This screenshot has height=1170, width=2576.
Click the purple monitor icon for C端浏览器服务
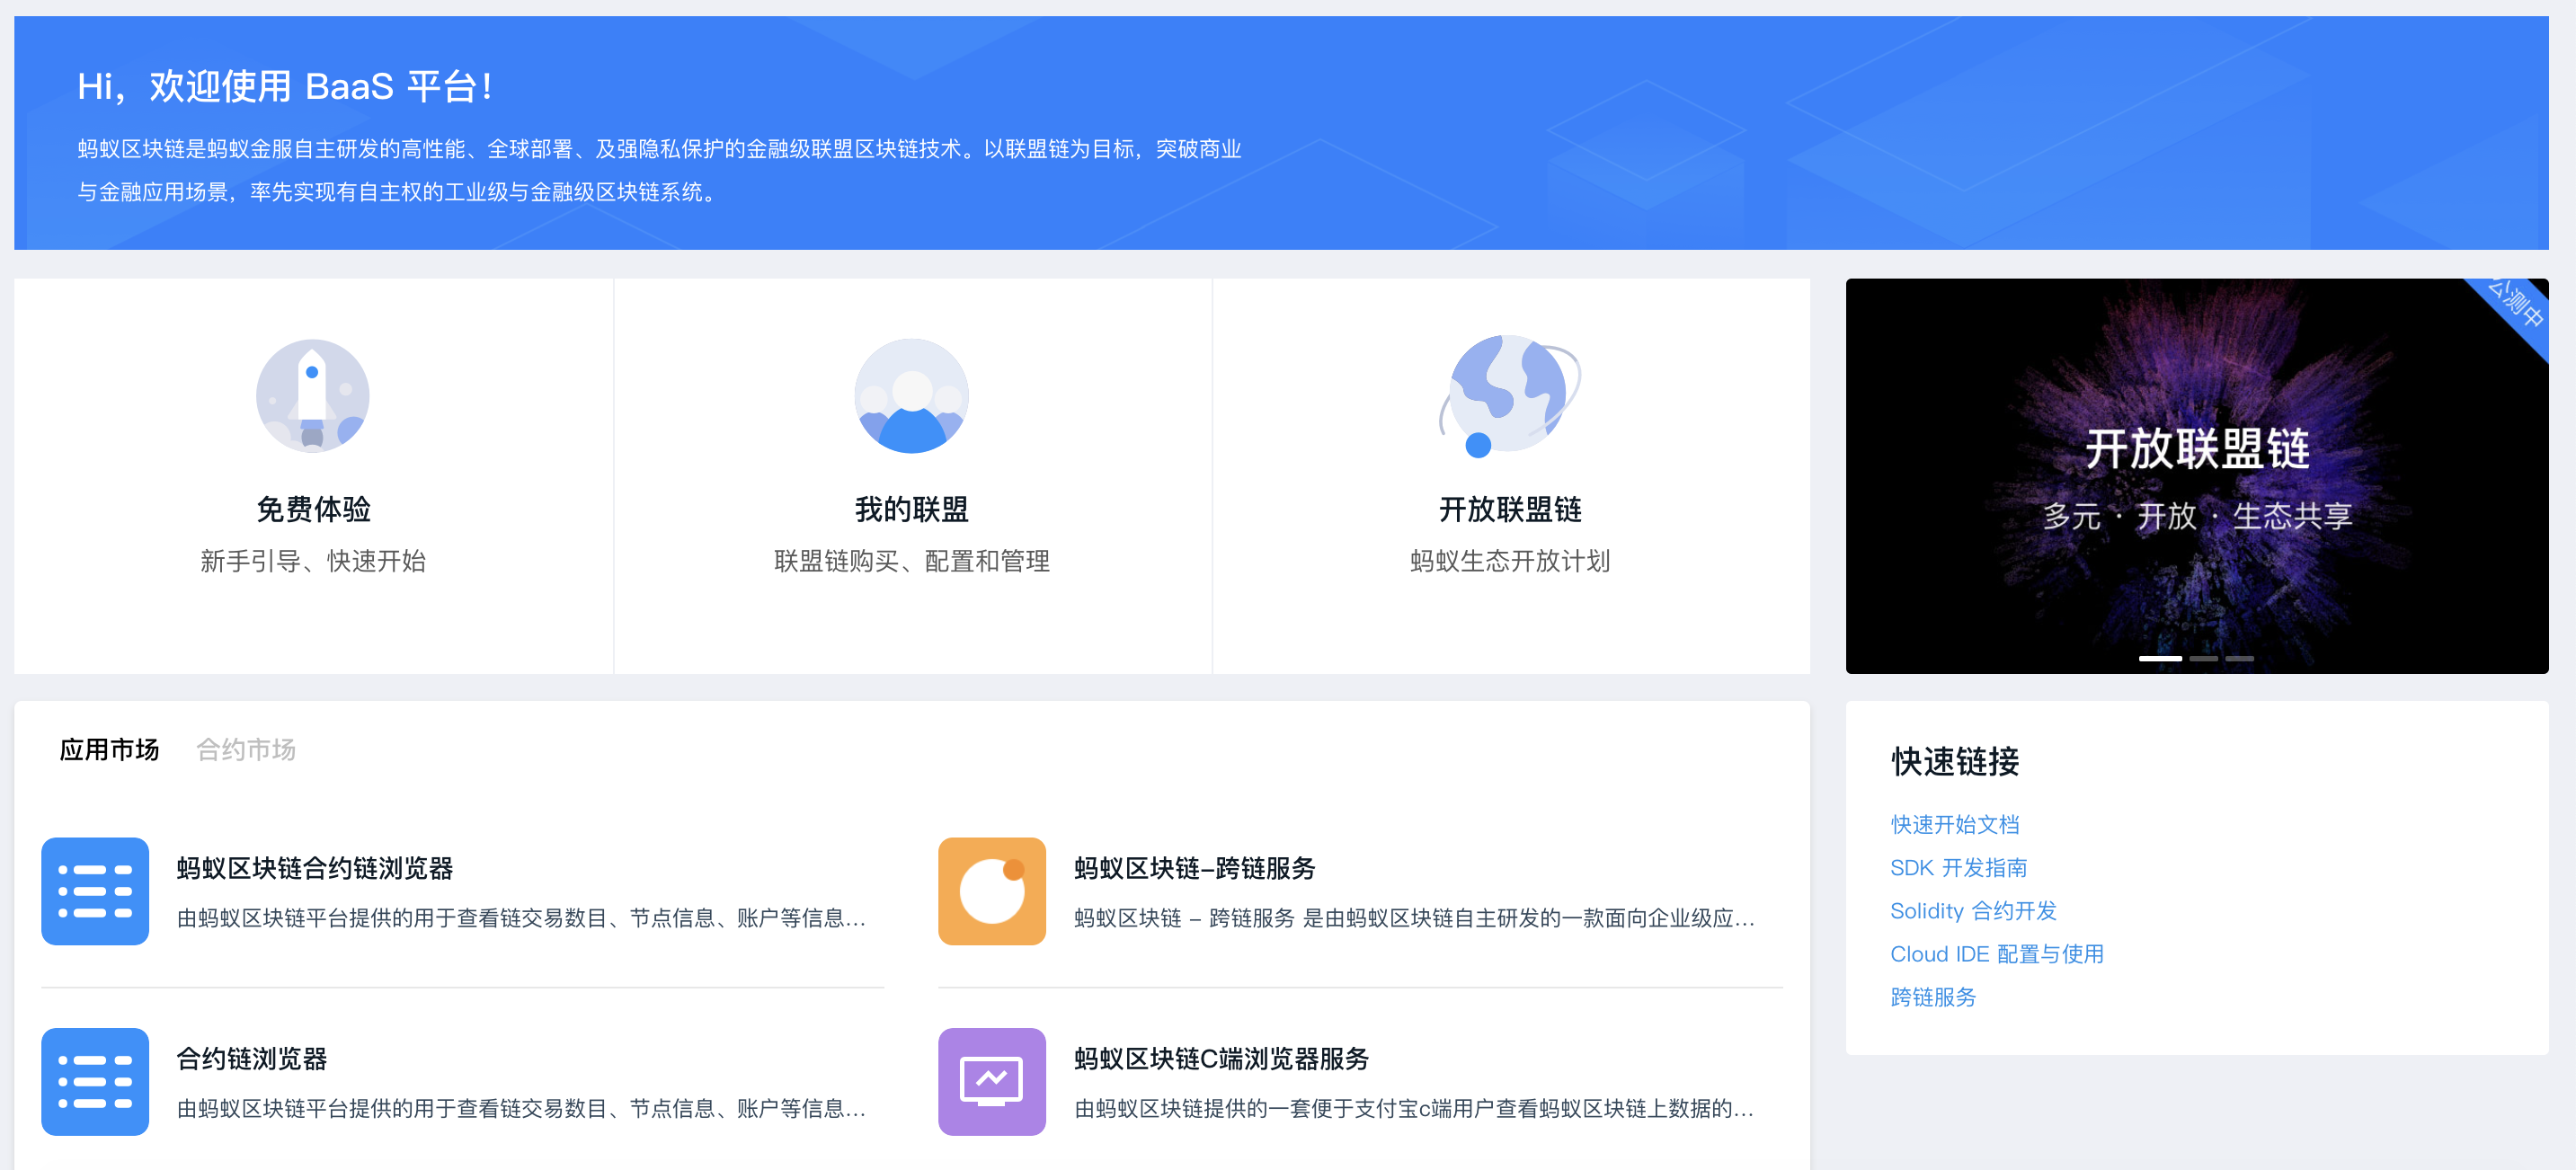click(x=991, y=1081)
